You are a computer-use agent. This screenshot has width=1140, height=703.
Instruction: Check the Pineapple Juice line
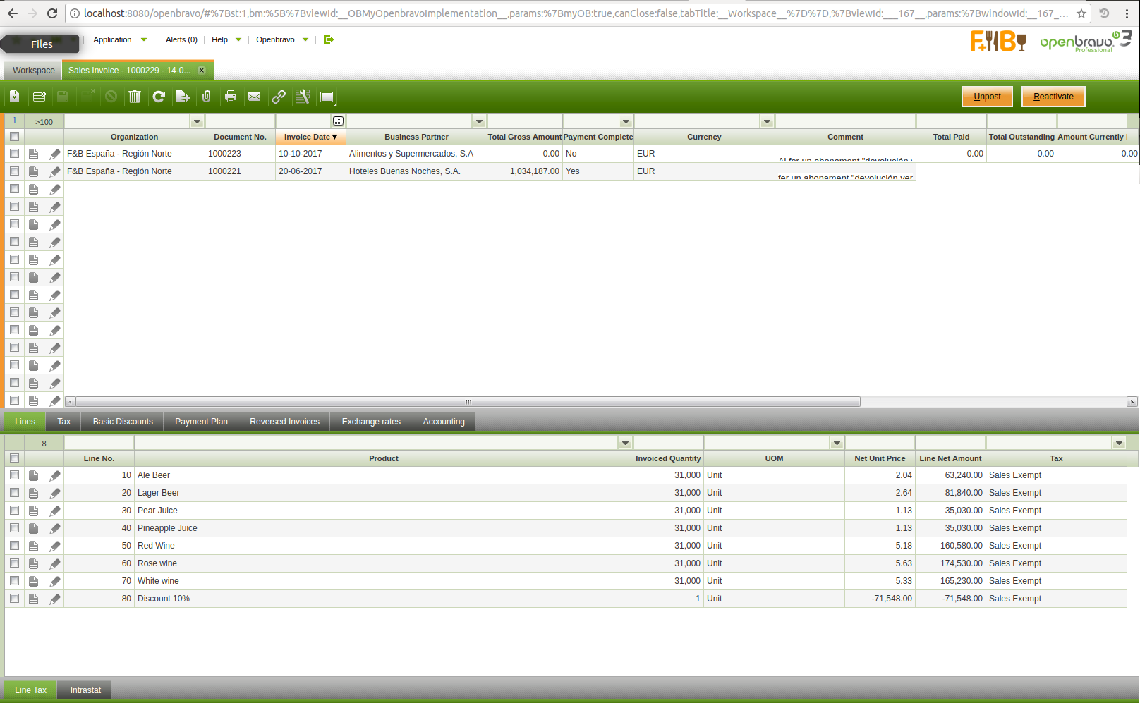click(14, 528)
